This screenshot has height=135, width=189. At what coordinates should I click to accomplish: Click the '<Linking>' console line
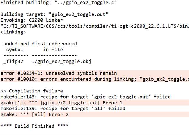13,32
